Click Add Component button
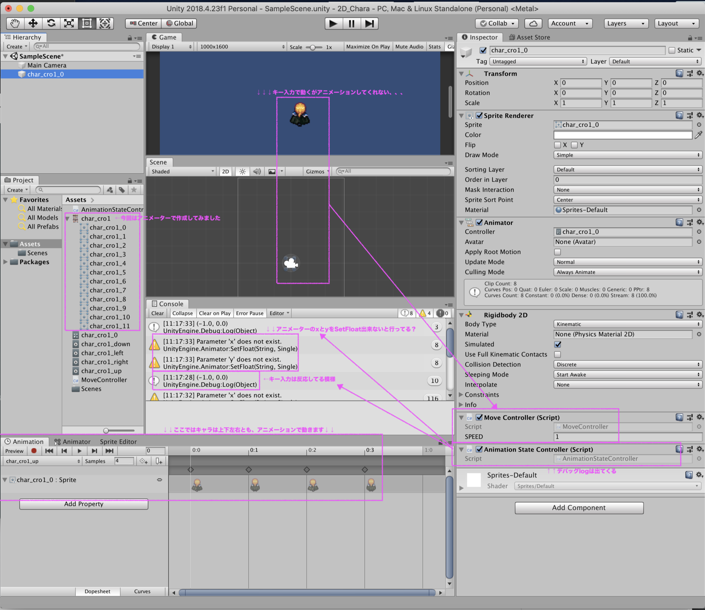Screen dimensions: 705x610 tap(579, 507)
